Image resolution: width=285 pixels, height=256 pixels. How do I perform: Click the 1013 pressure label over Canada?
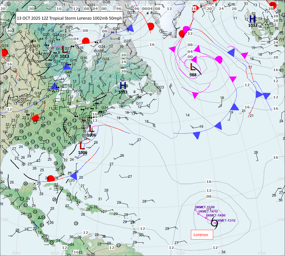coord(64,56)
